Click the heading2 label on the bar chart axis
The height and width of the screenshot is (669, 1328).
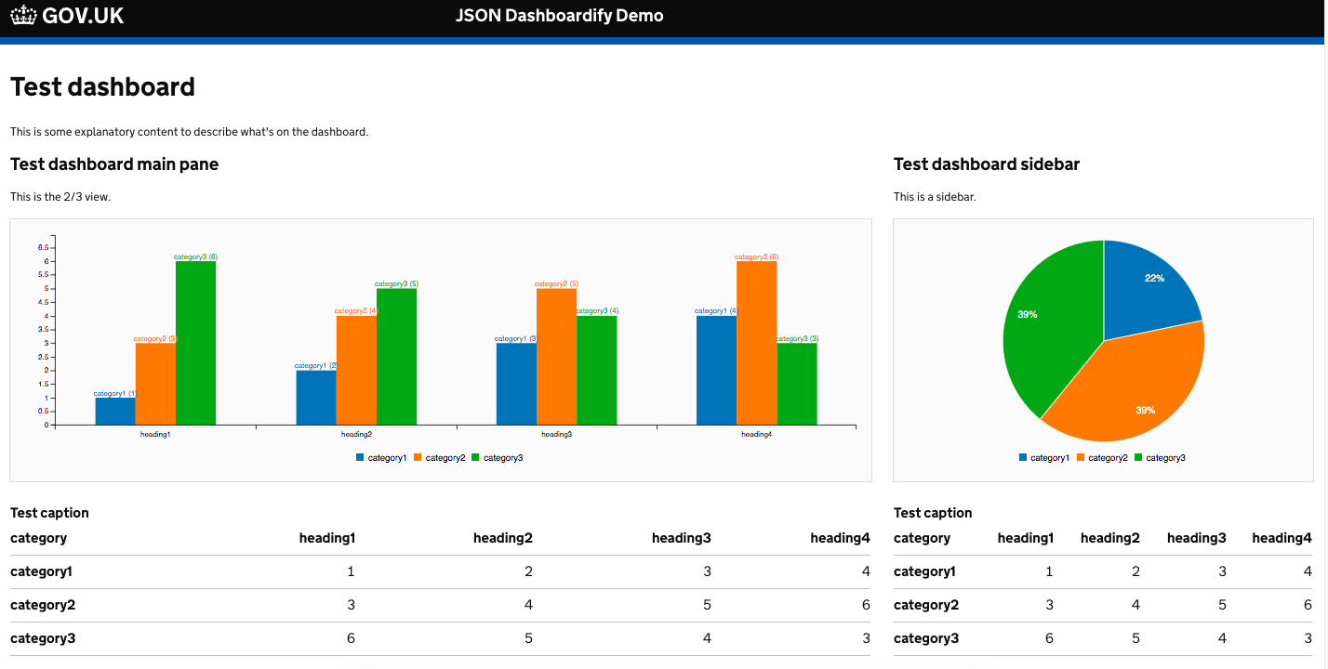click(356, 434)
